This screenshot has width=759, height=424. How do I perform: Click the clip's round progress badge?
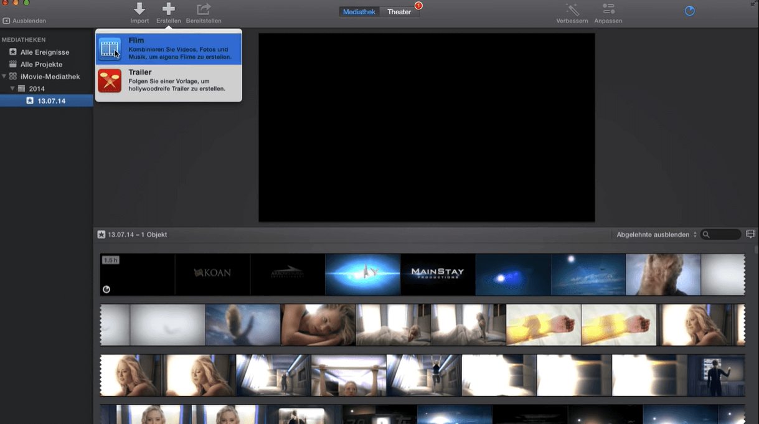point(106,290)
